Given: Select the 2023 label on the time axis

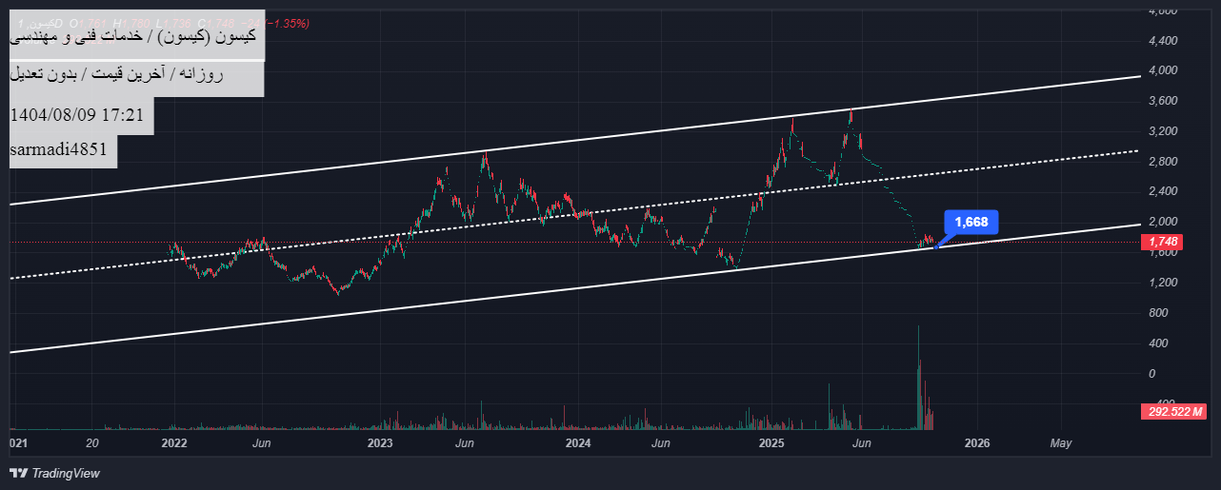Looking at the screenshot, I should pos(379,443).
